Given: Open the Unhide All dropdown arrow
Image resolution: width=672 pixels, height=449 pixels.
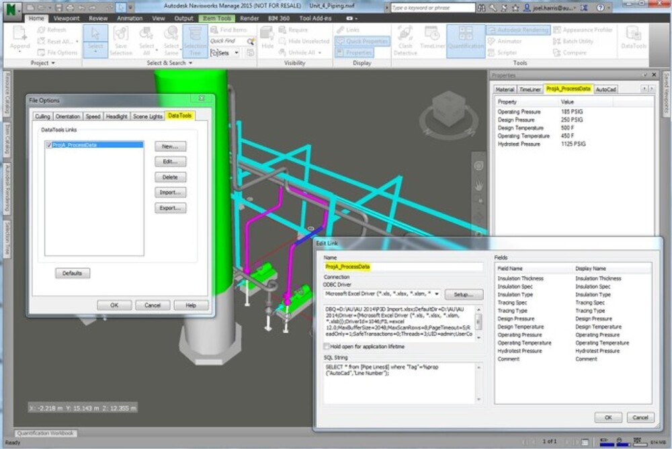Looking at the screenshot, I should click(320, 52).
